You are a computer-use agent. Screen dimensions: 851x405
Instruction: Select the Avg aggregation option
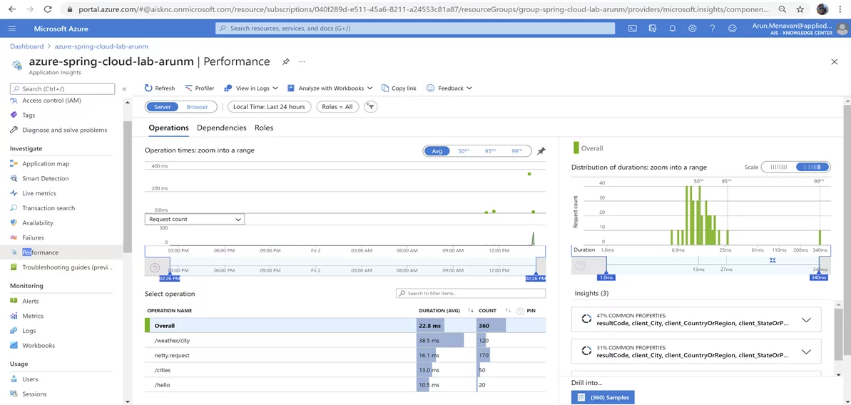437,151
